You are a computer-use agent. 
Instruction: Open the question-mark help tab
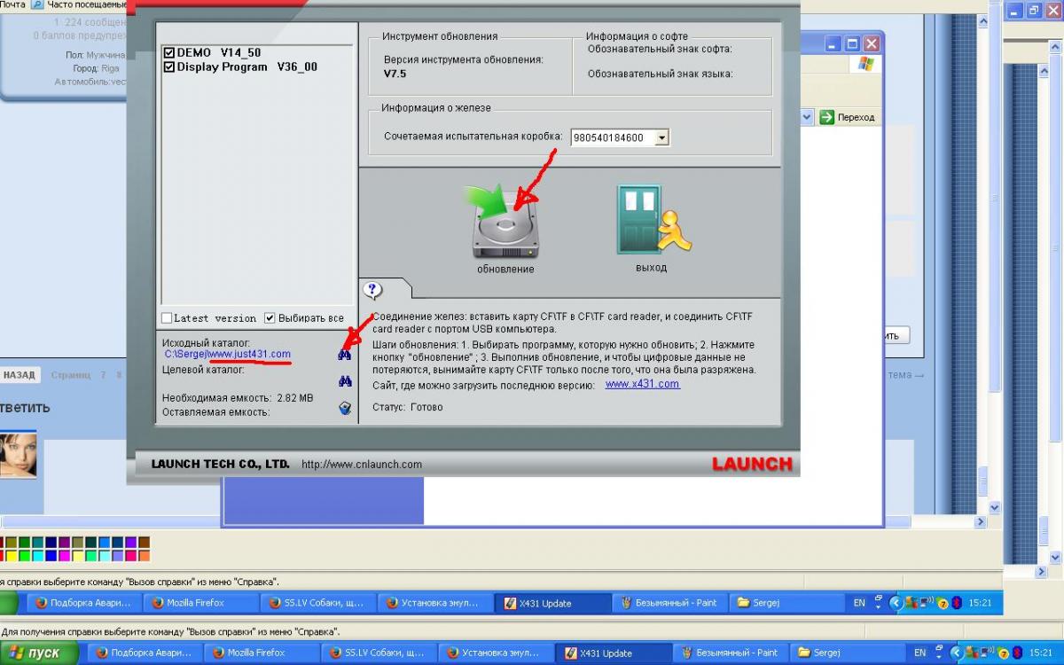[372, 289]
